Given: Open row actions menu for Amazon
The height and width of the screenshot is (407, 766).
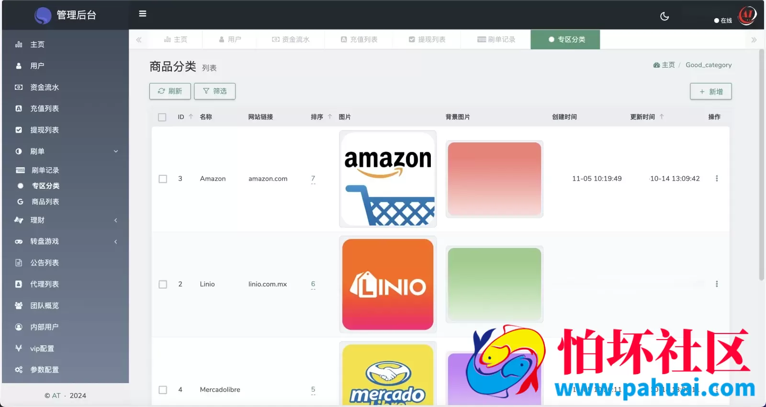Looking at the screenshot, I should click(717, 179).
